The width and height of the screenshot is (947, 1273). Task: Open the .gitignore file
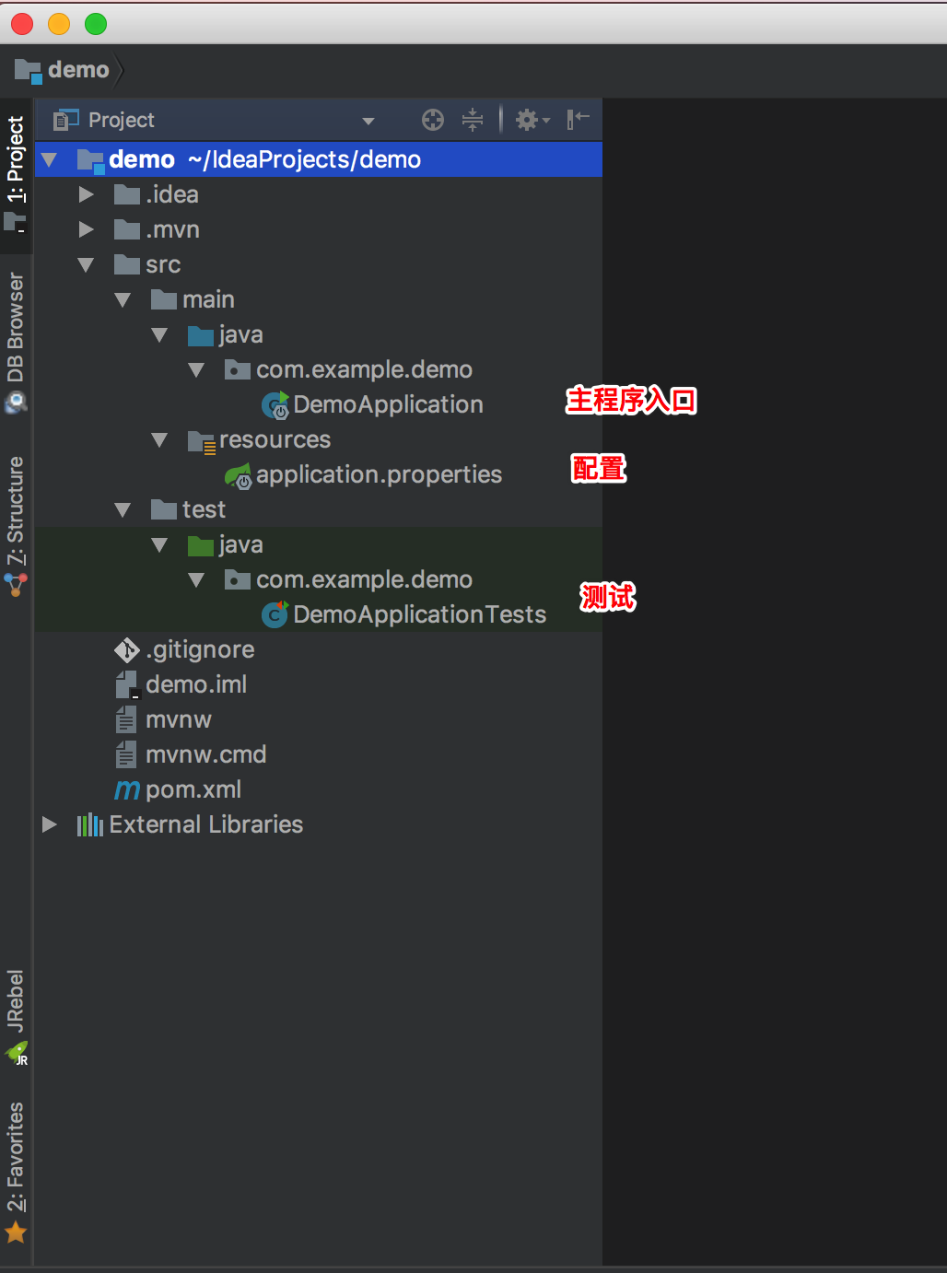tap(199, 649)
